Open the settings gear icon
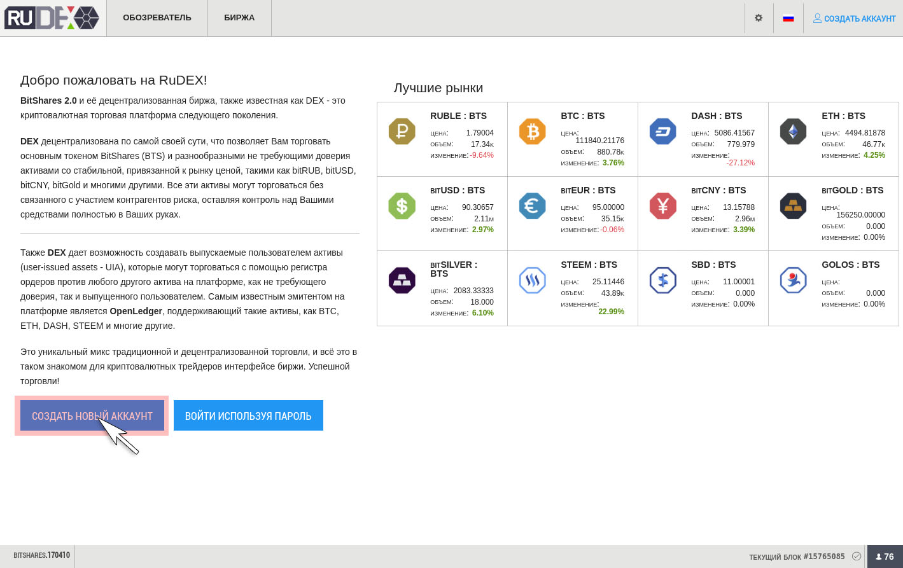Viewport: 903px width, 568px height. pos(759,18)
